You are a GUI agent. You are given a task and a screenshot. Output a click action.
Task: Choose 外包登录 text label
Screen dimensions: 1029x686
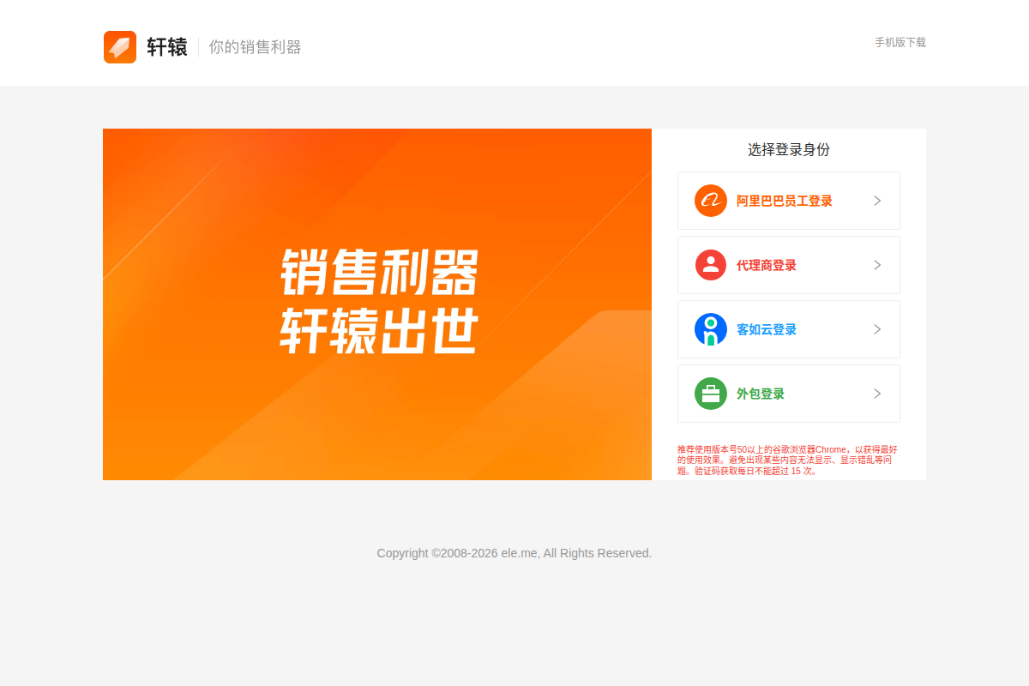point(761,394)
